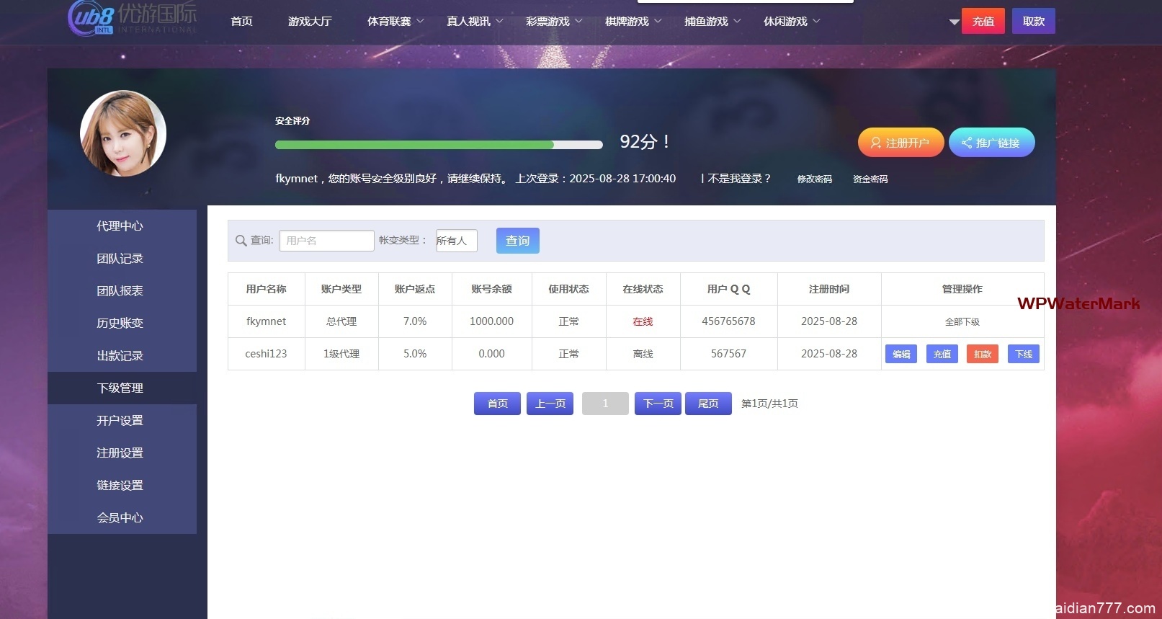Image resolution: width=1162 pixels, height=619 pixels.
Task: Click the blue 查询 search button
Action: click(517, 241)
